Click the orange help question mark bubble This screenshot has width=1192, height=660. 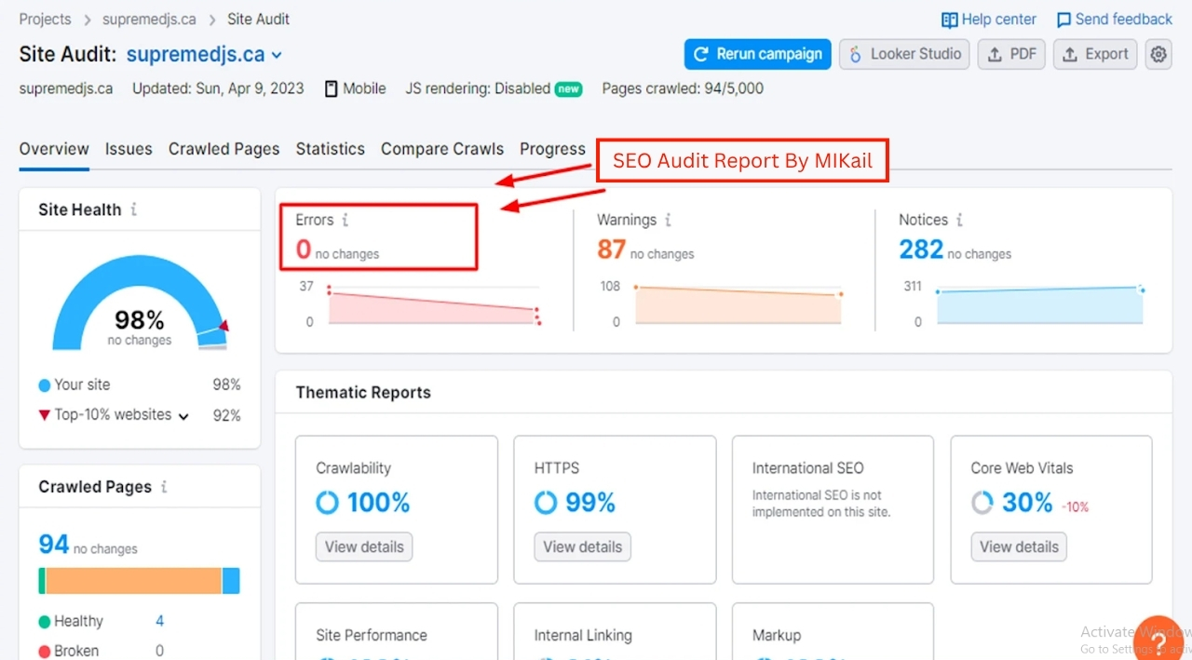[1158, 640]
